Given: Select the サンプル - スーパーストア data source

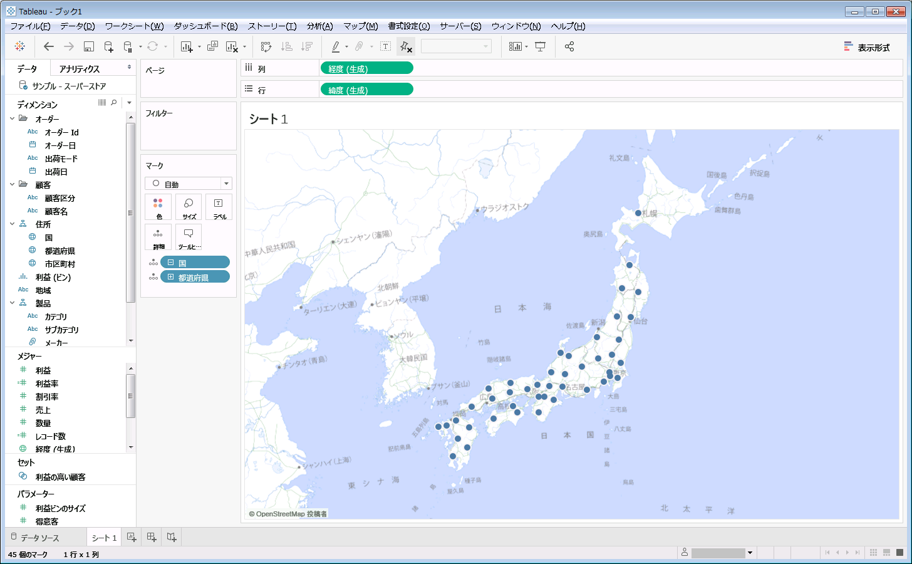Looking at the screenshot, I should pos(69,86).
